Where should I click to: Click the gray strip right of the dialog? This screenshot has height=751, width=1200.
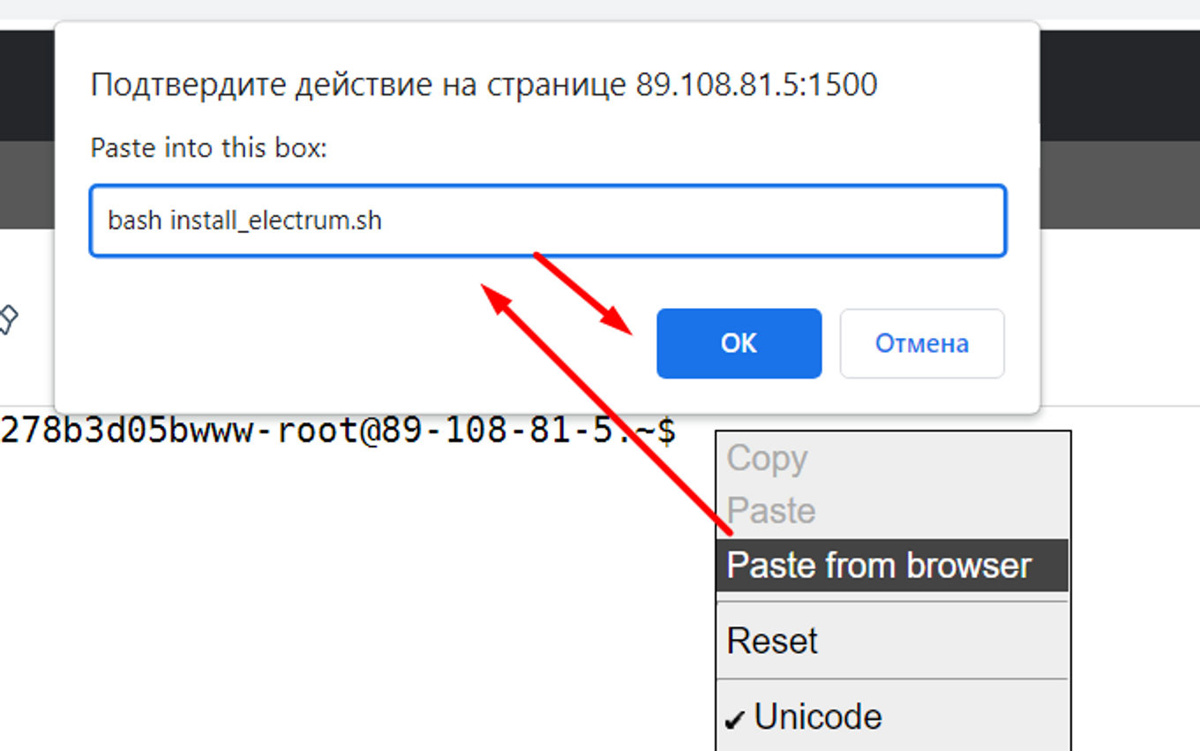coord(1119,185)
